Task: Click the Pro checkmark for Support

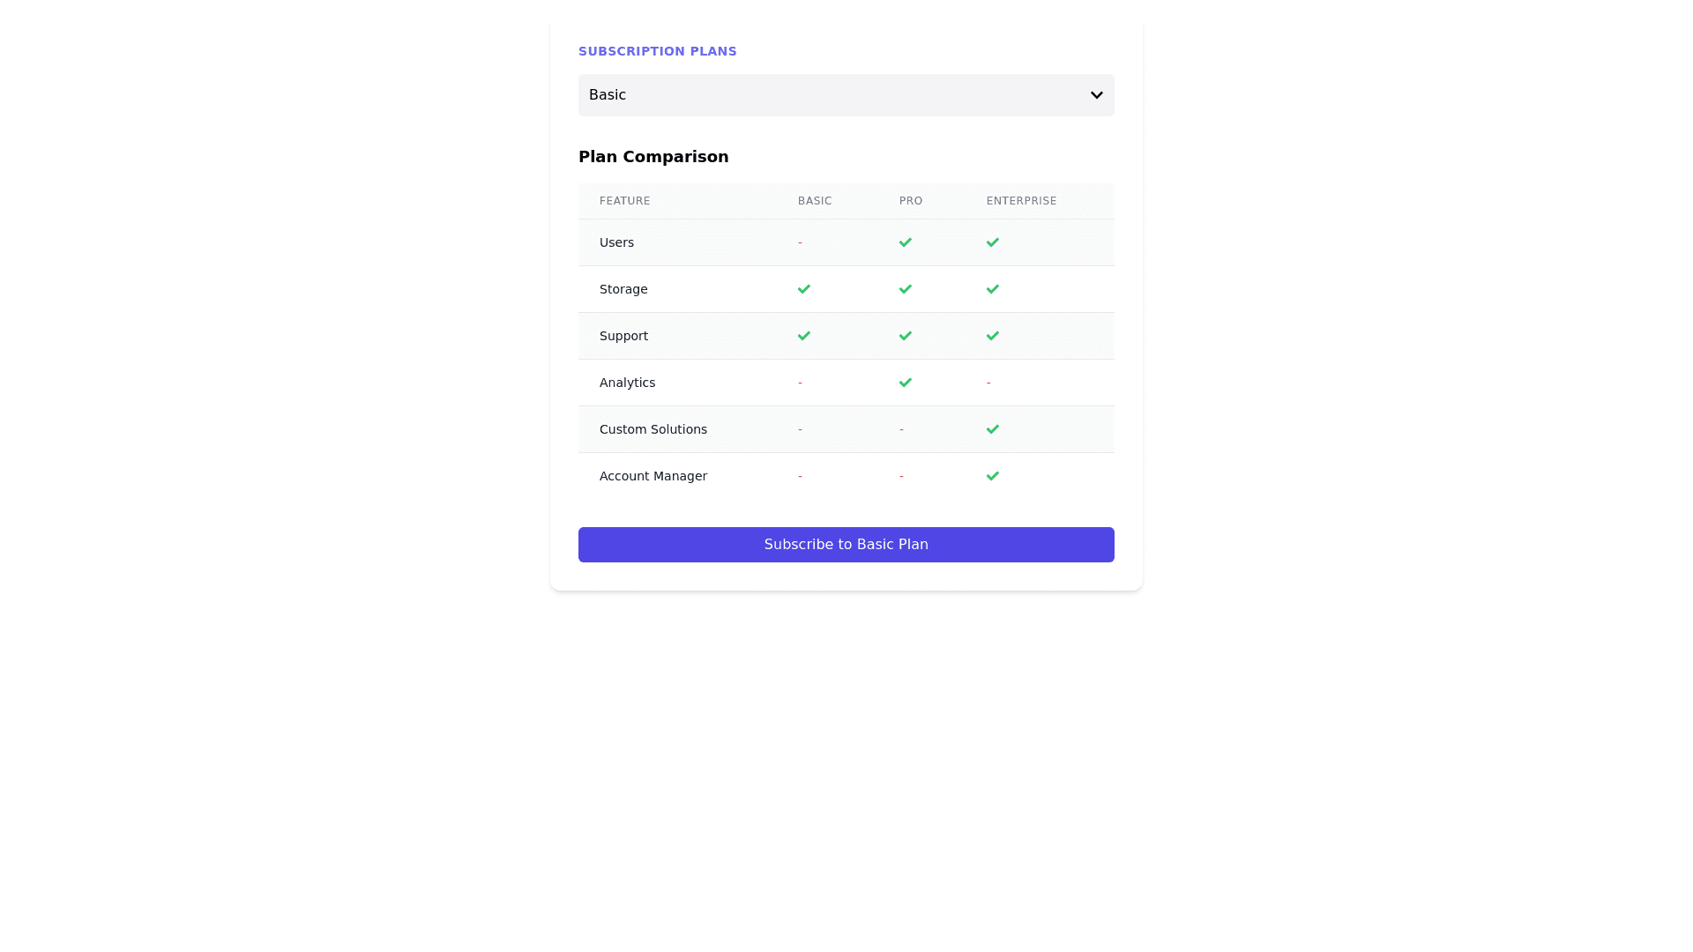Action: [905, 336]
